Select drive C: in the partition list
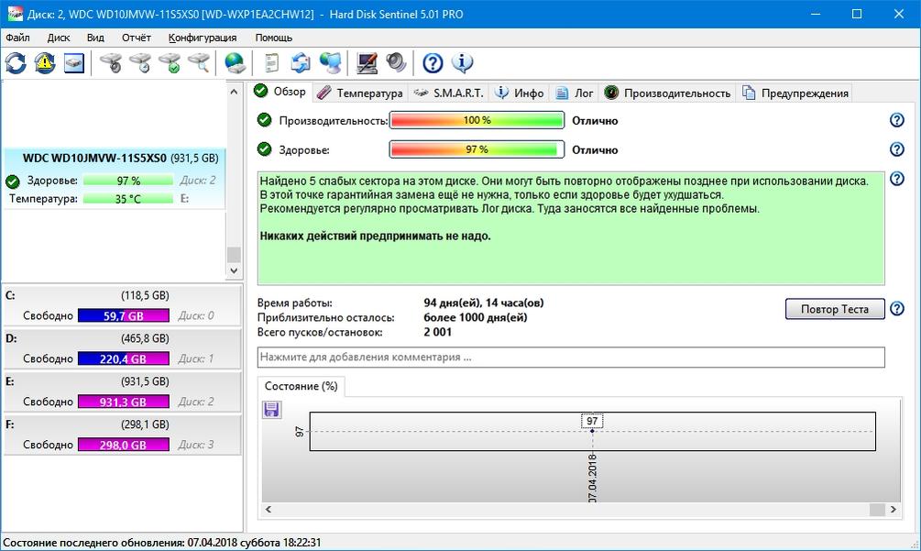 click(x=122, y=305)
